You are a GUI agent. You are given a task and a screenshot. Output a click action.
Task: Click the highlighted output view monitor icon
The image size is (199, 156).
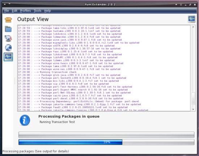8,57
